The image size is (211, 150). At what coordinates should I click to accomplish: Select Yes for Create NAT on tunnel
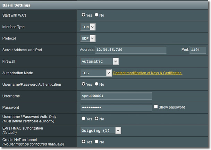click(83, 142)
